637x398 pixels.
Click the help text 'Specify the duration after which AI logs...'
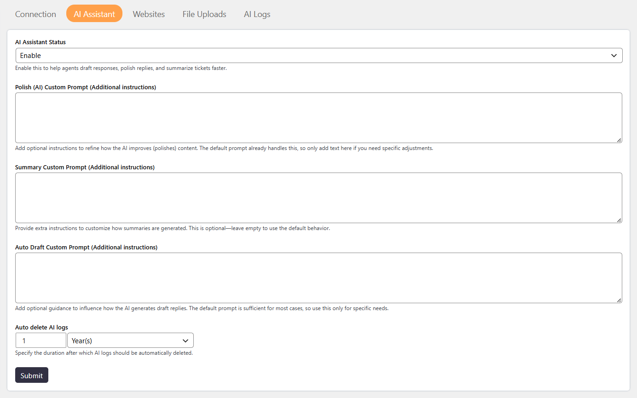(104, 353)
